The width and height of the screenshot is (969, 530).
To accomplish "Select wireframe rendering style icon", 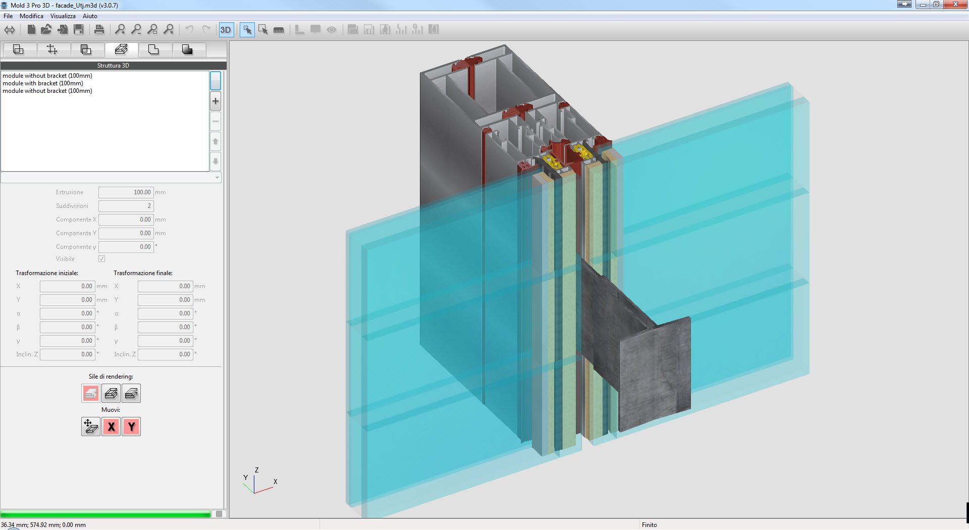I will coord(111,394).
